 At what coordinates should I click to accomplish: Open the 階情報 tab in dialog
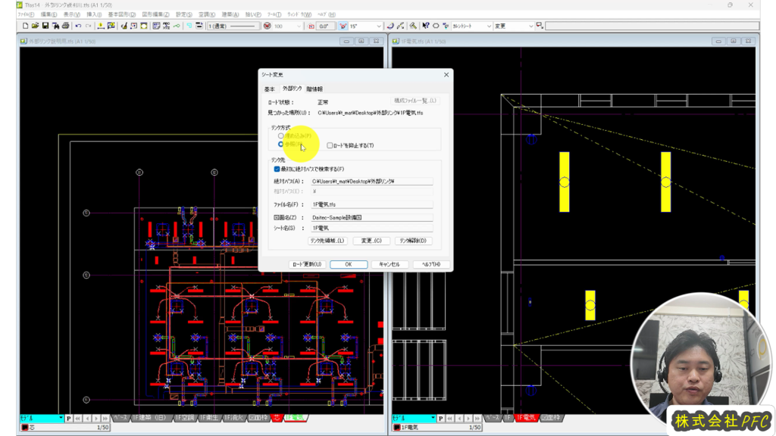[x=314, y=89]
